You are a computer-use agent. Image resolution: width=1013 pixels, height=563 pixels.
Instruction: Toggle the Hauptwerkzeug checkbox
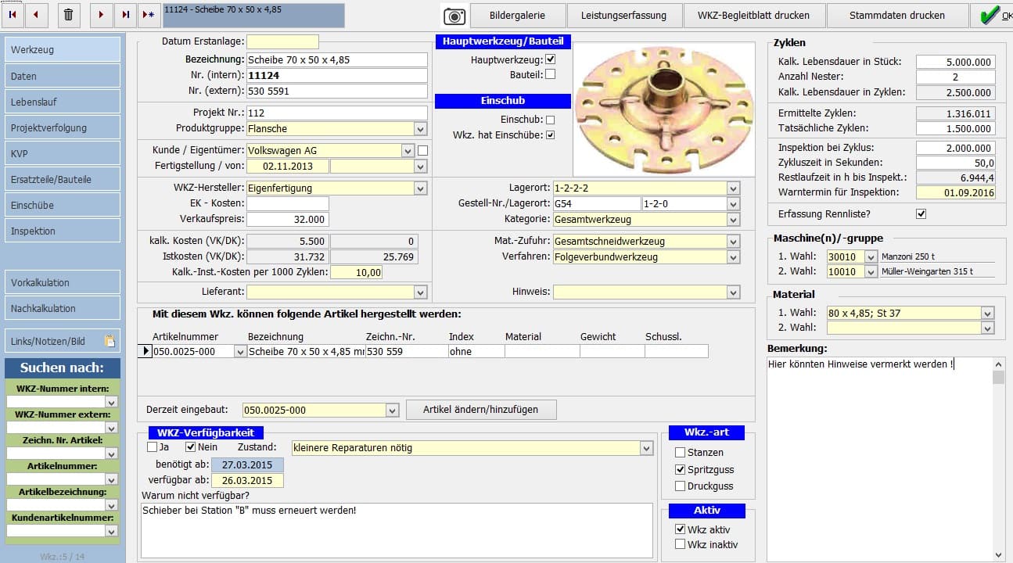550,59
